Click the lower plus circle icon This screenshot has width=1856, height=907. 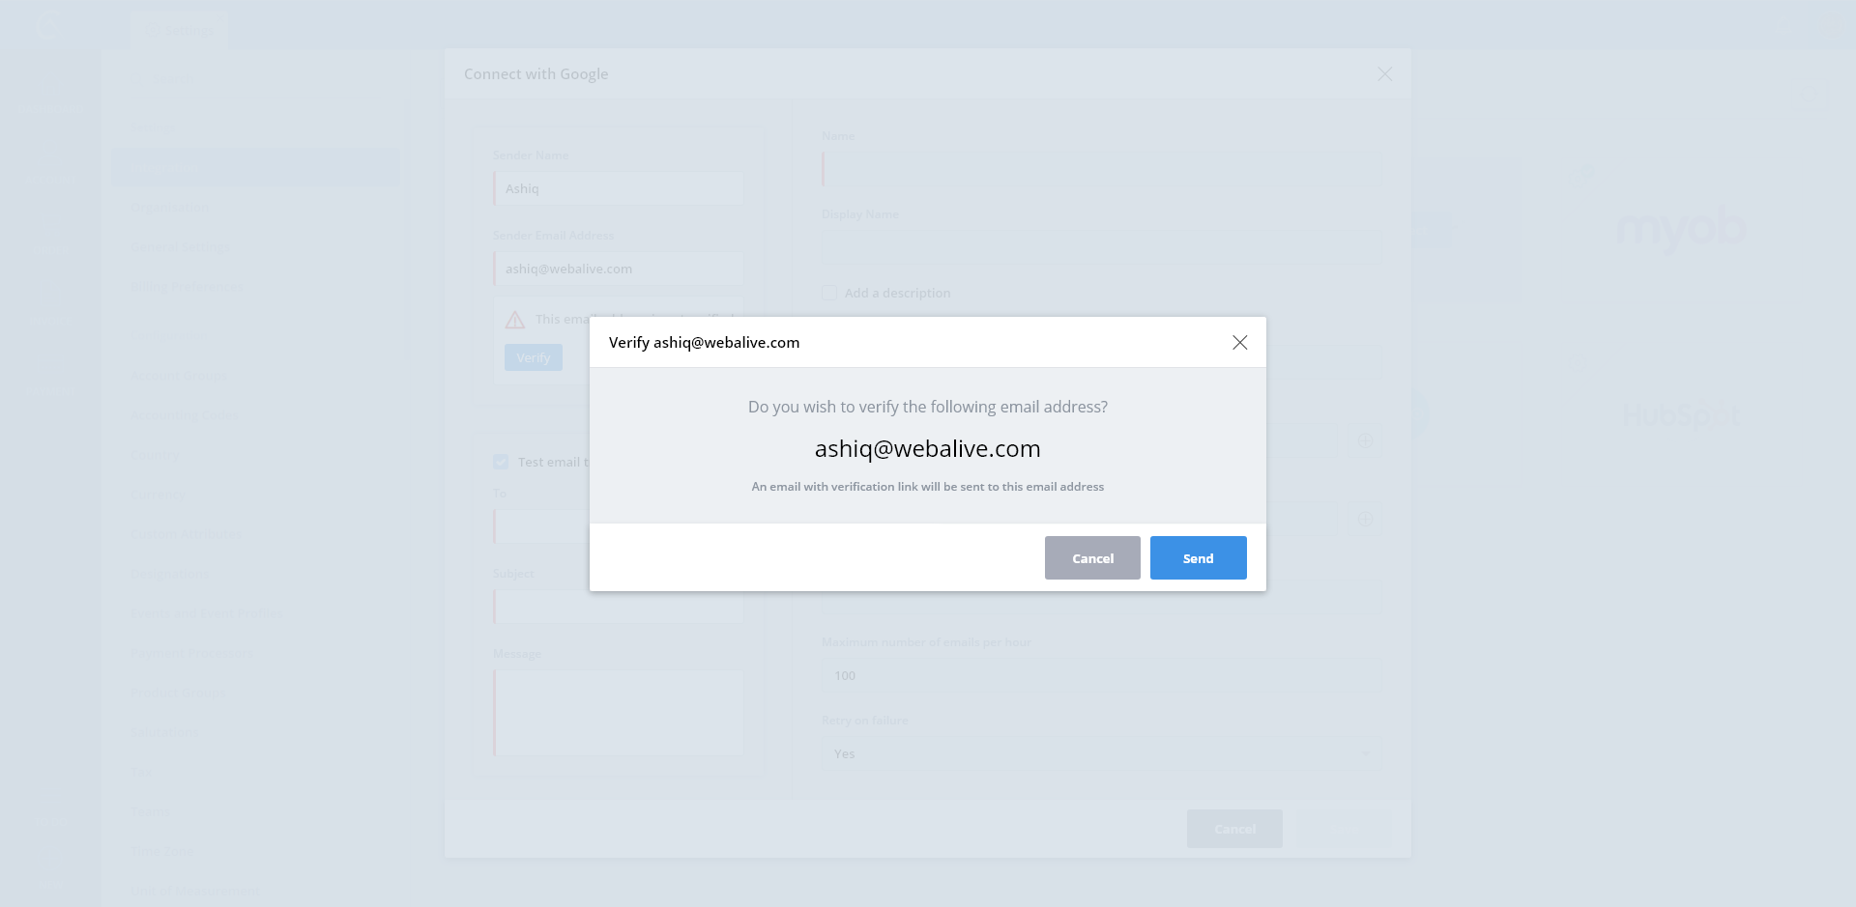click(1365, 519)
